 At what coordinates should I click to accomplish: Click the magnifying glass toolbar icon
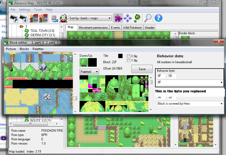(148, 18)
